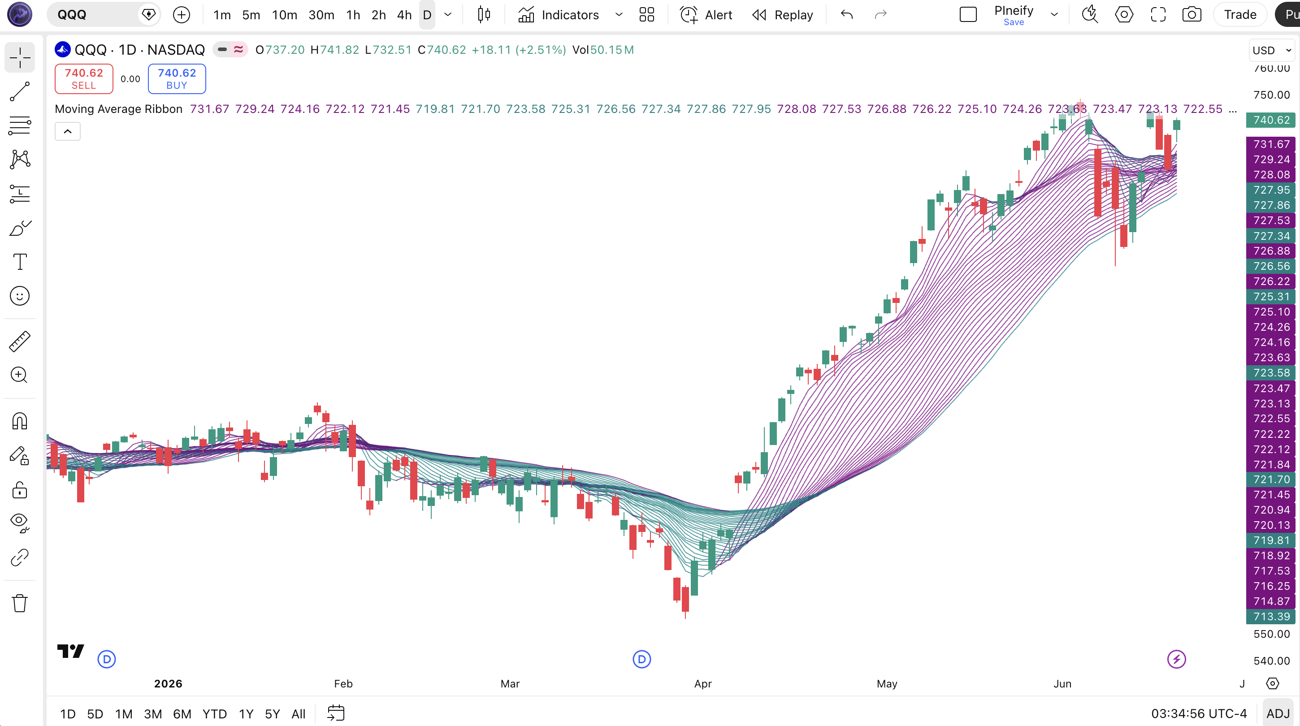Set range to All

tap(298, 714)
